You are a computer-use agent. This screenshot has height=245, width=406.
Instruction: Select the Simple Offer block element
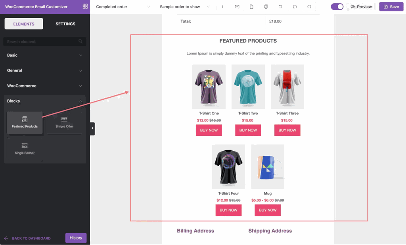click(x=64, y=122)
